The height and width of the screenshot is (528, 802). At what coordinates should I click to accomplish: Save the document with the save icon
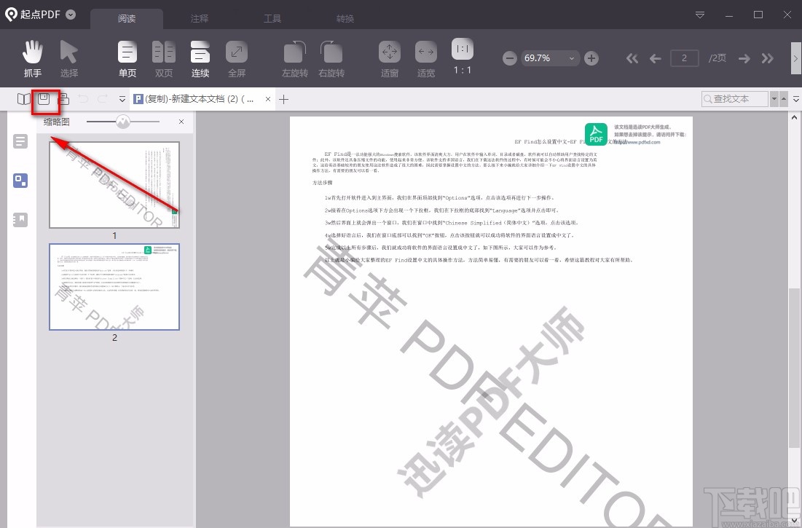[44, 100]
